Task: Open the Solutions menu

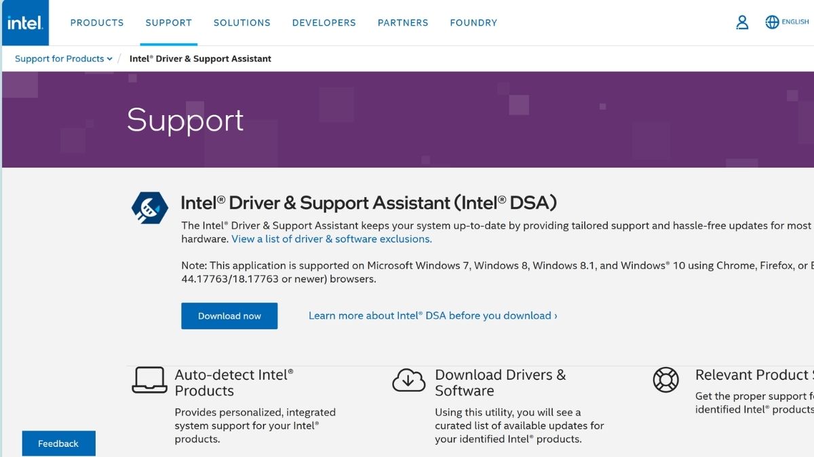Action: pos(242,22)
